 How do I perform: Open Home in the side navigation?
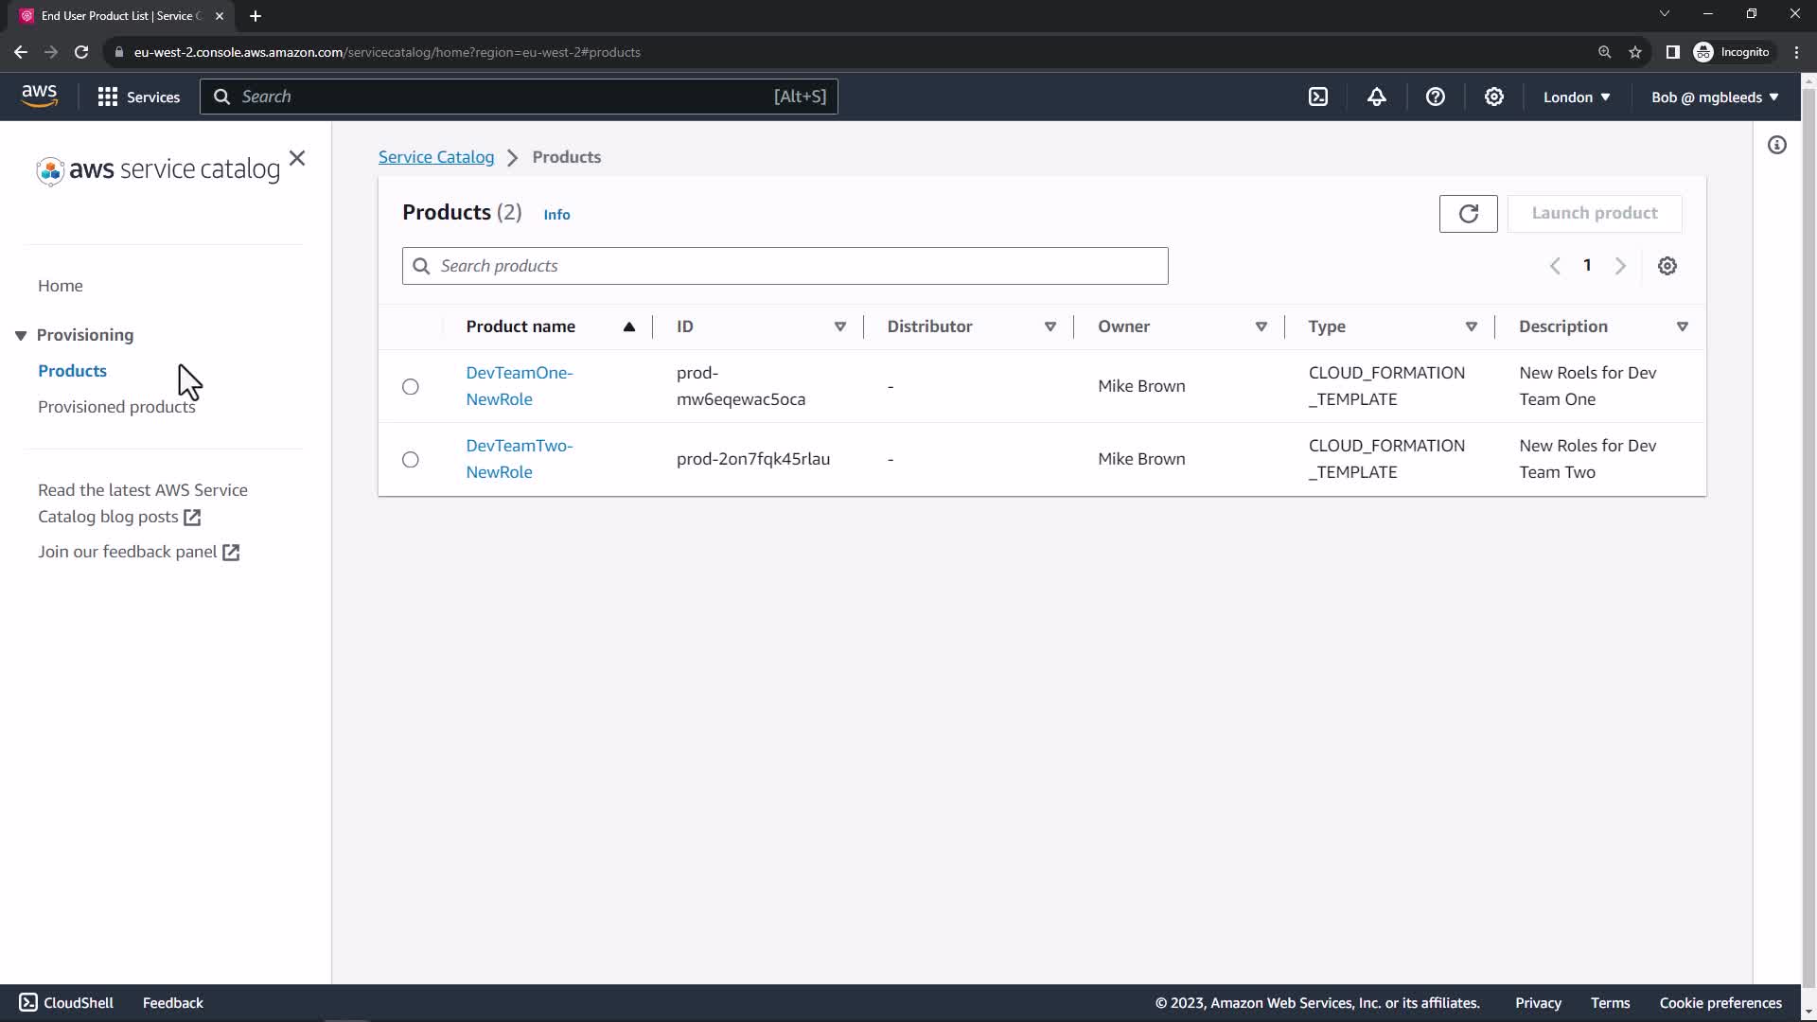(61, 286)
